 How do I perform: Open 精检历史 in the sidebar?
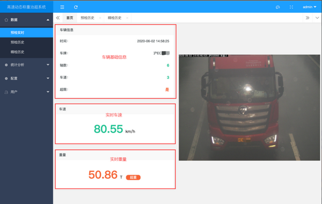coord(26,52)
